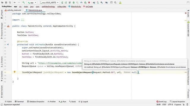Viewport: 190px width, 106px height.
Task: Open the Resource Manager sidebar panel
Action: coord(2,31)
